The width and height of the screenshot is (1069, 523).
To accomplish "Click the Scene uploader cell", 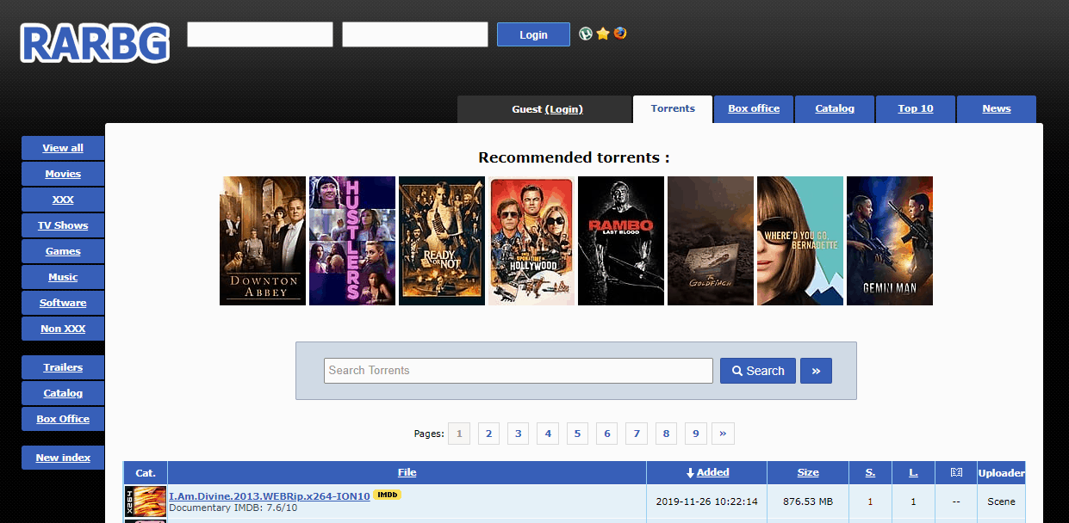I will point(1002,501).
